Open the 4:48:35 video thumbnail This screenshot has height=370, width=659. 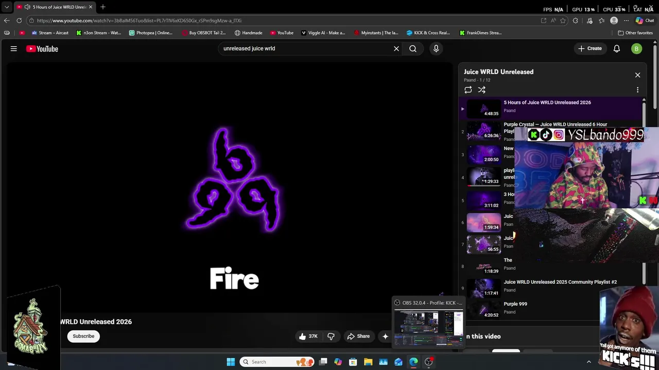click(x=483, y=108)
